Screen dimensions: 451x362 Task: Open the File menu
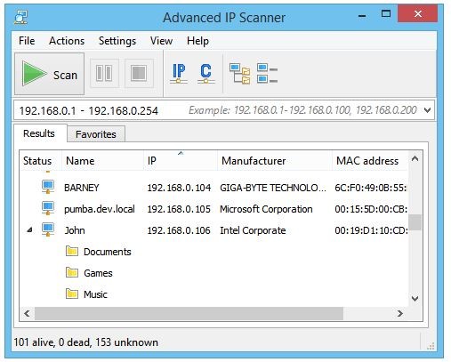tap(27, 41)
